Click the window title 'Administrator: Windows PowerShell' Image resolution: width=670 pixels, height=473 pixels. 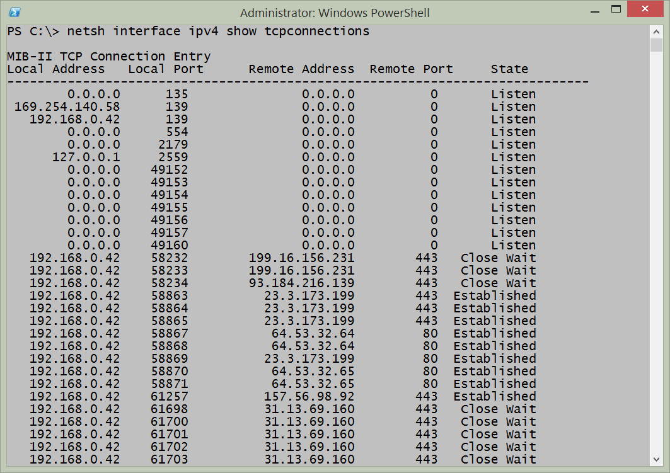pyautogui.click(x=333, y=13)
